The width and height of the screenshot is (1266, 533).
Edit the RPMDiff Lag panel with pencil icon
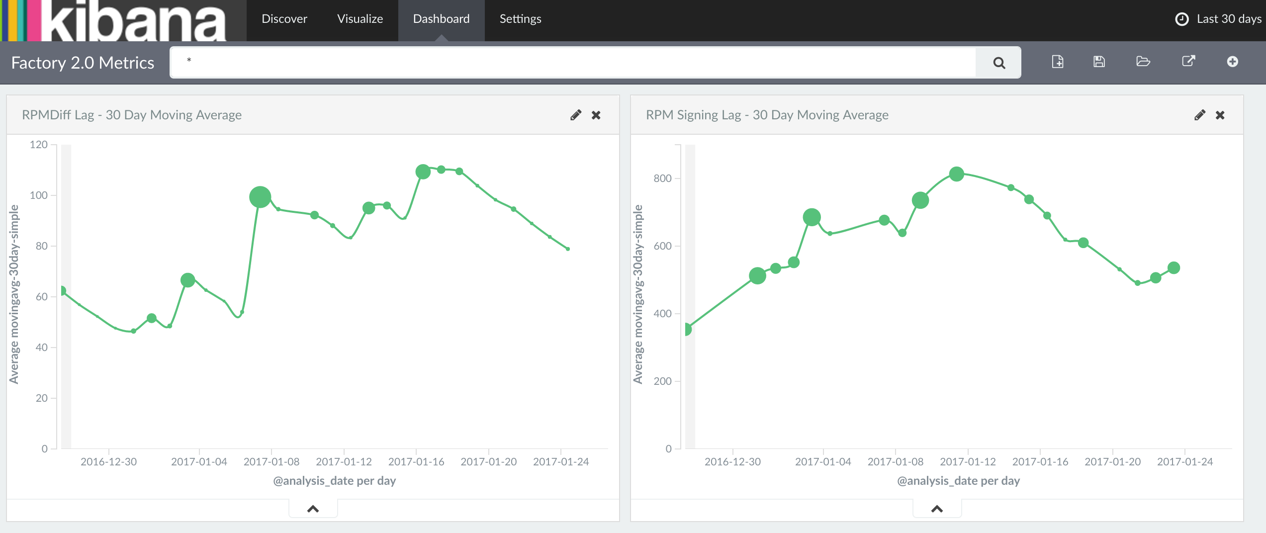click(576, 115)
